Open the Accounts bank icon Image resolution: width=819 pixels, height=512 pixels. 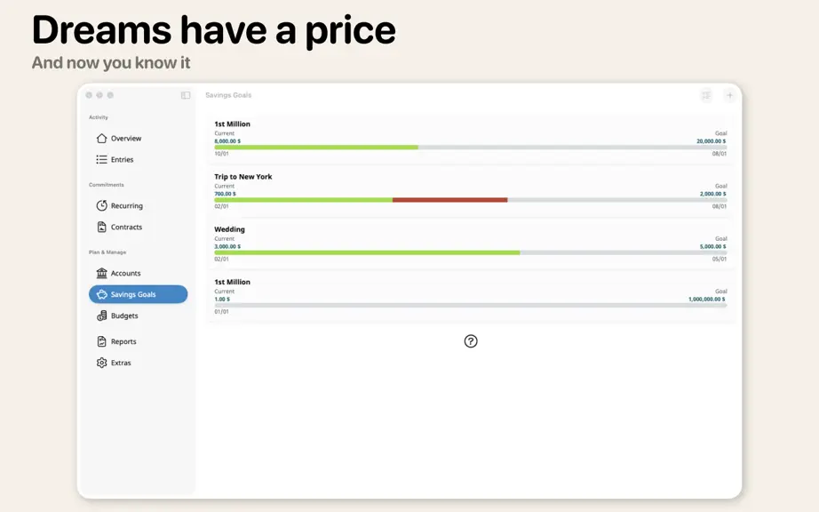coord(101,273)
